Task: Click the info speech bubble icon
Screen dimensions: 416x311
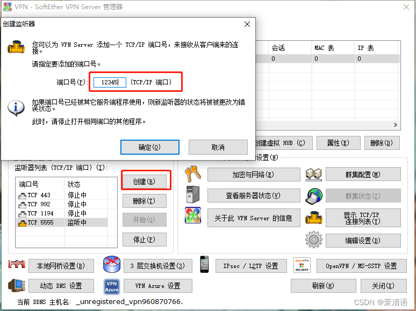Action: click(16, 108)
